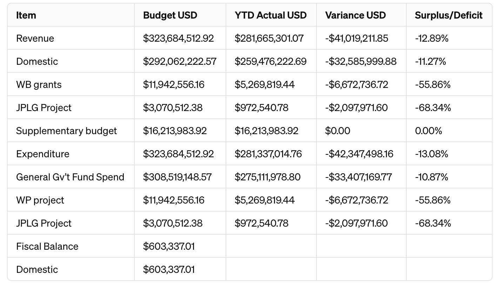Viewport: 494px width, 283px height.
Task: Select the $275,111,978.80 YTD actual cell
Action: pyautogui.click(x=267, y=177)
